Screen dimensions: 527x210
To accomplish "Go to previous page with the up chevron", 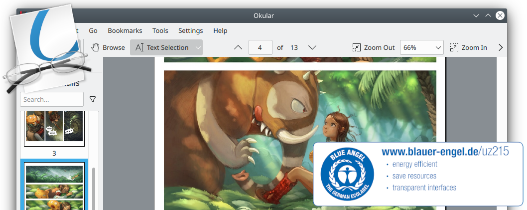I will click(238, 47).
